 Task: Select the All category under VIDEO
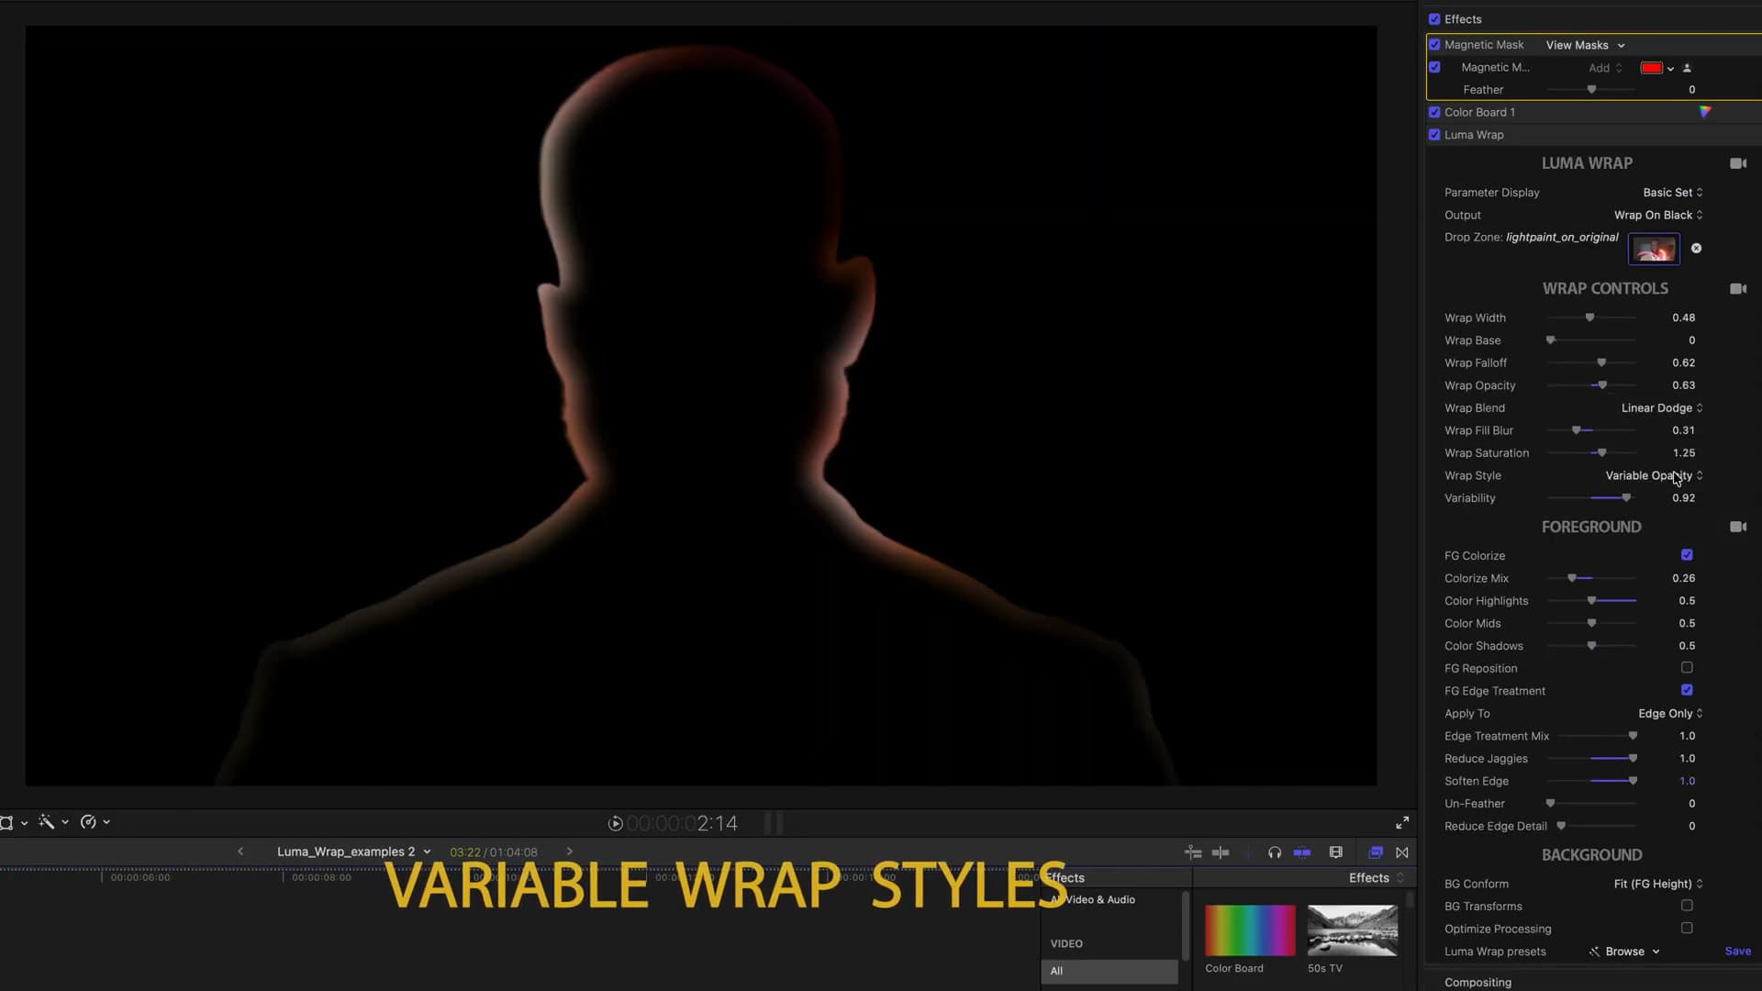pos(1110,971)
